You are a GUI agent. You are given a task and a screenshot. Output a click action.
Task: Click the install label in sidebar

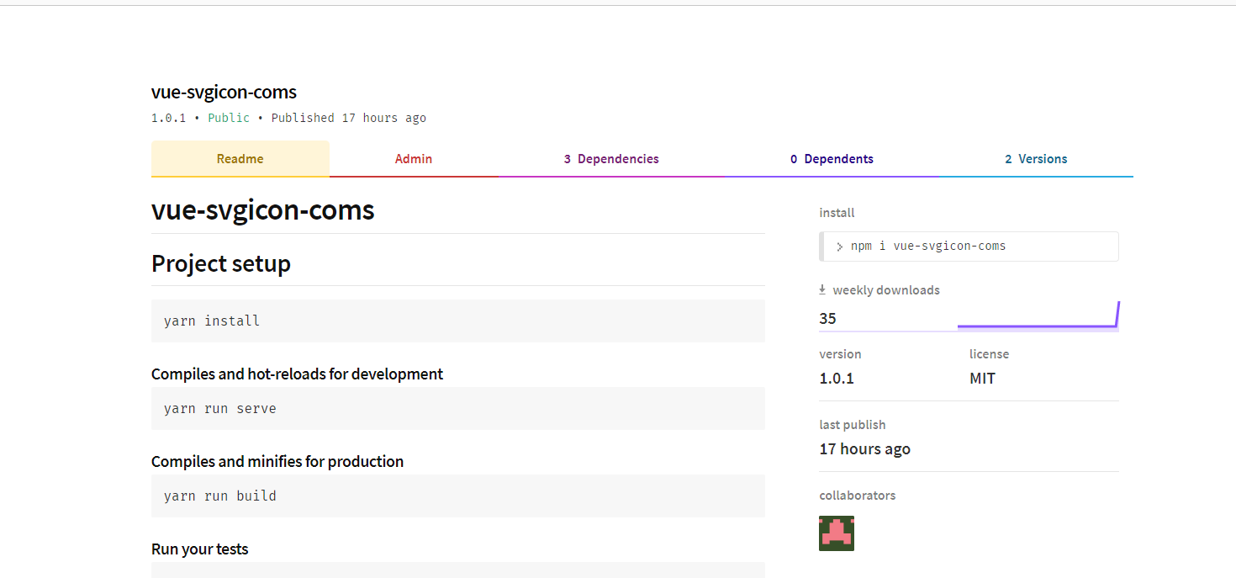coord(837,213)
